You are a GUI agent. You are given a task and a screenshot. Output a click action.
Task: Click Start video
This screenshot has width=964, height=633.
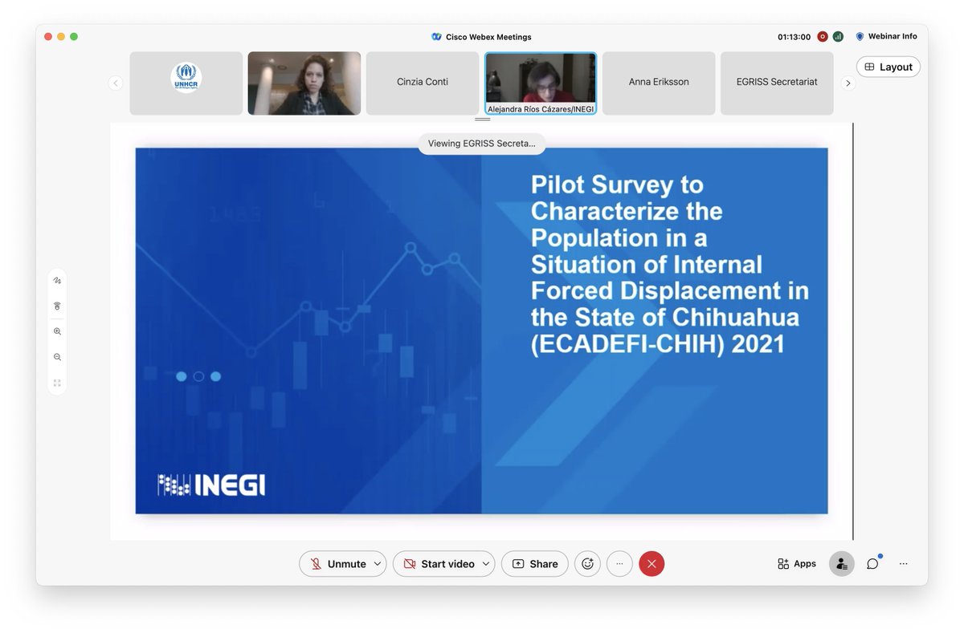coord(439,564)
